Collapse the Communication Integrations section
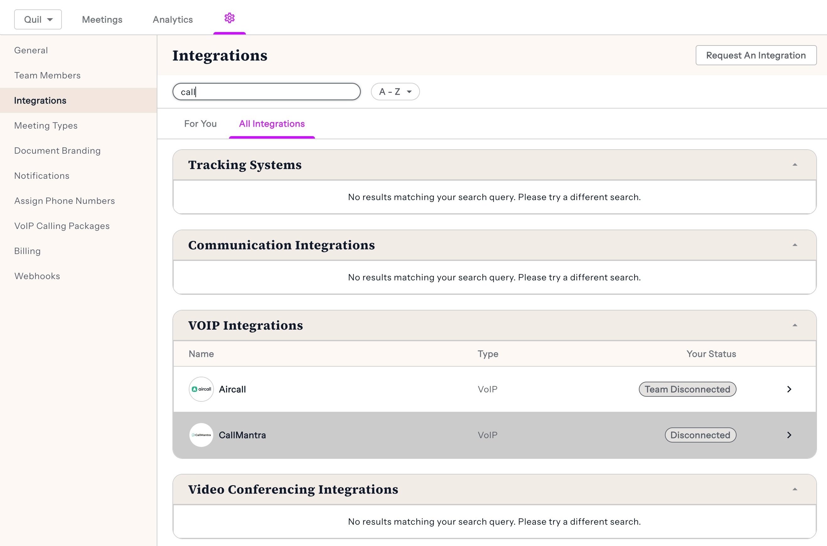827x546 pixels. coord(795,245)
